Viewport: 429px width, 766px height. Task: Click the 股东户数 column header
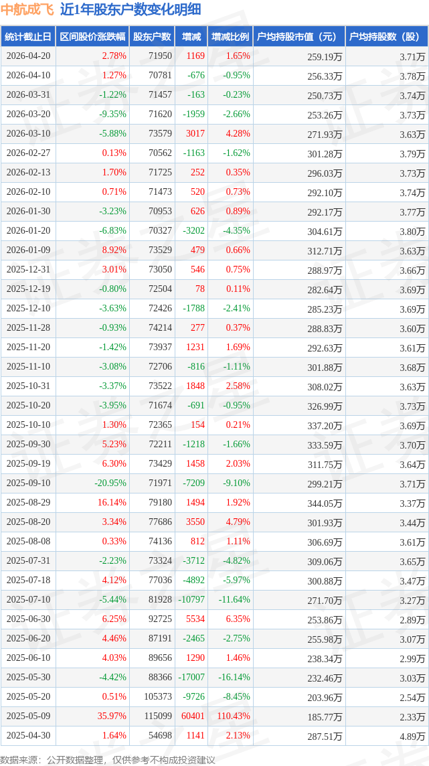[151, 37]
